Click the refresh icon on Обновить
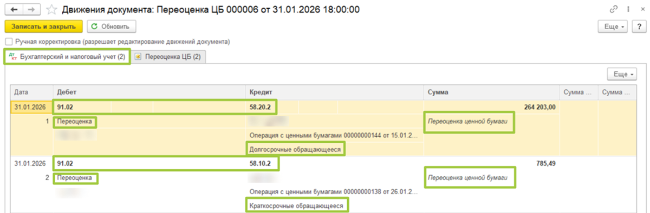Viewport: 650px width, 213px height. click(x=94, y=26)
